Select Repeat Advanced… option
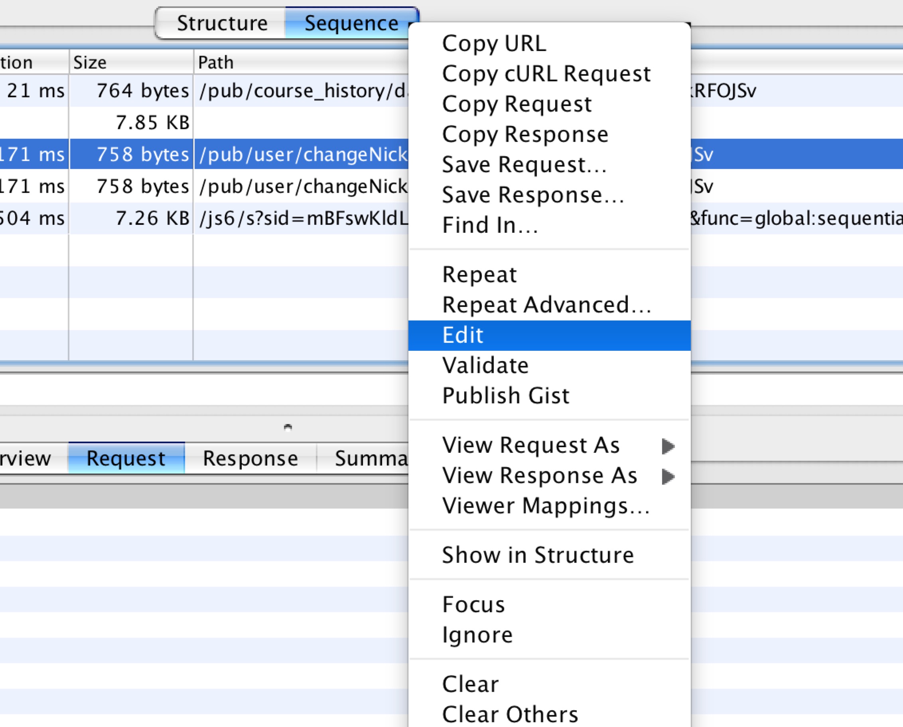903x727 pixels. 546,305
